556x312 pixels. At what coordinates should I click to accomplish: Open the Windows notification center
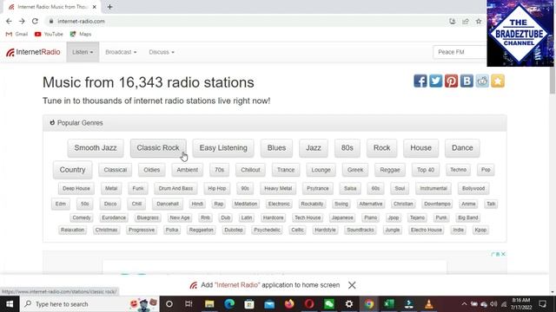coord(542,304)
